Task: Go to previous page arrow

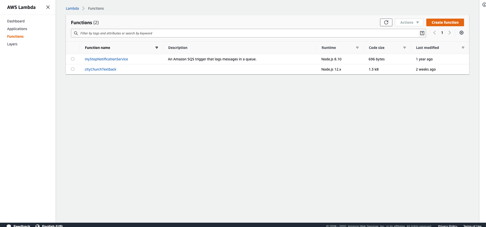Action: click(x=434, y=33)
